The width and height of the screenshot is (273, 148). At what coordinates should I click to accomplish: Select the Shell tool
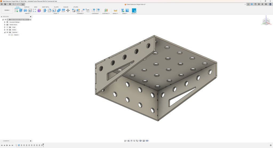[x=54, y=10]
